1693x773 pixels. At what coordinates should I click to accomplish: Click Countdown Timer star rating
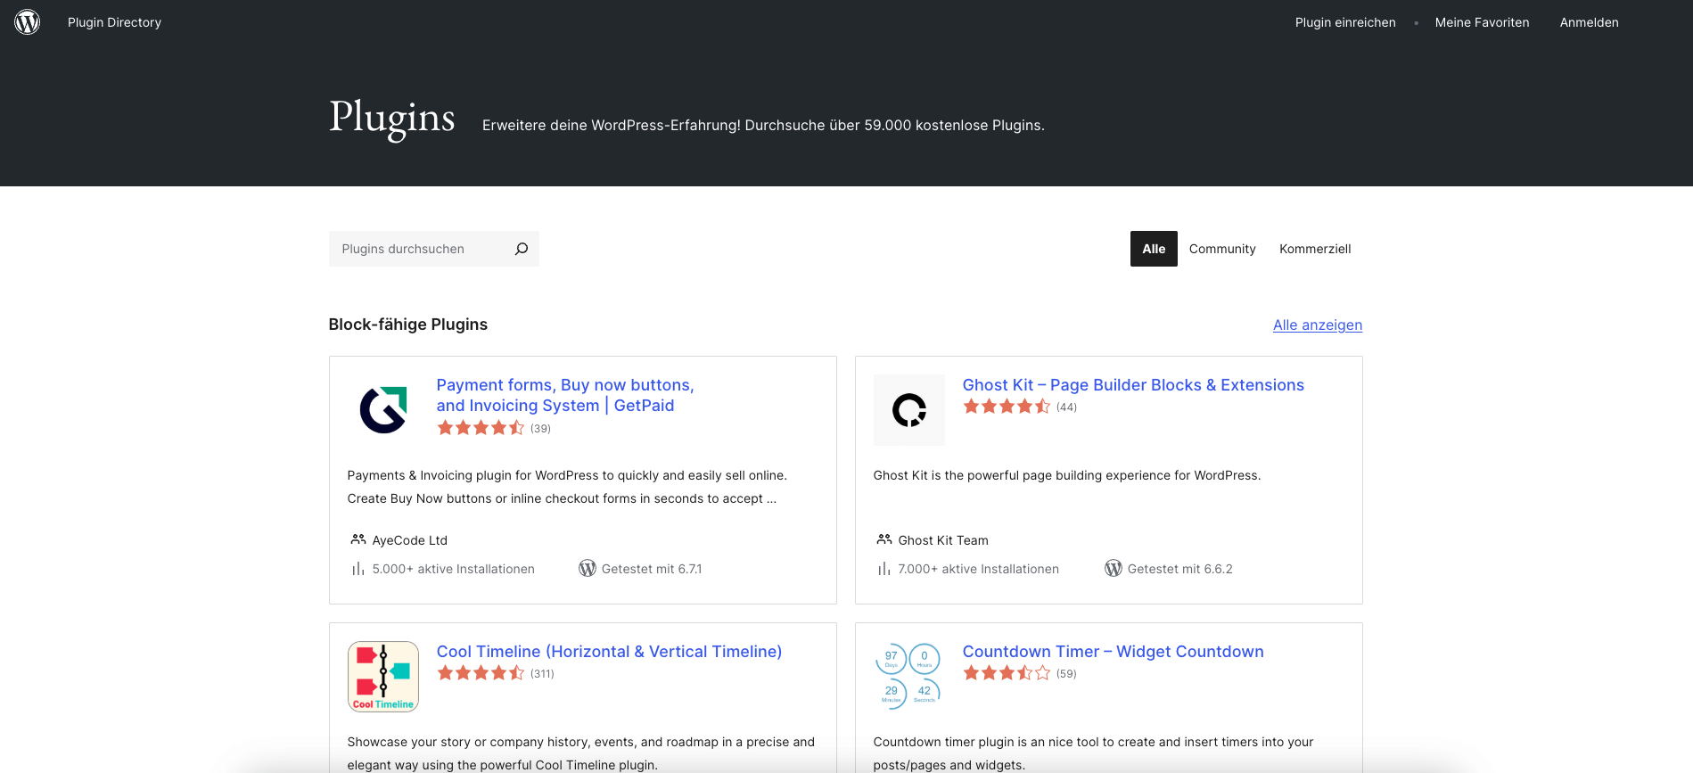(x=1007, y=673)
